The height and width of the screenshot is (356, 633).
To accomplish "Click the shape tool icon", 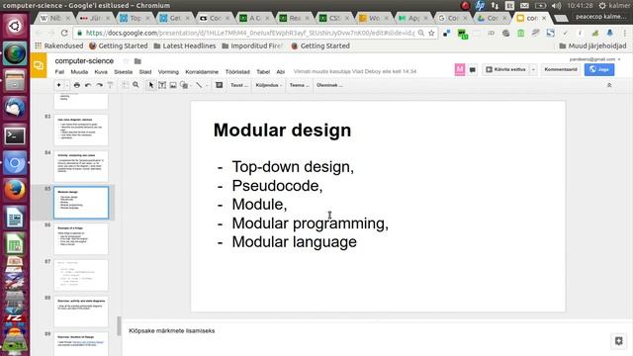I will coord(184,85).
